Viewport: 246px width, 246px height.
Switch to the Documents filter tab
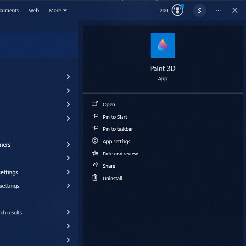(9, 10)
